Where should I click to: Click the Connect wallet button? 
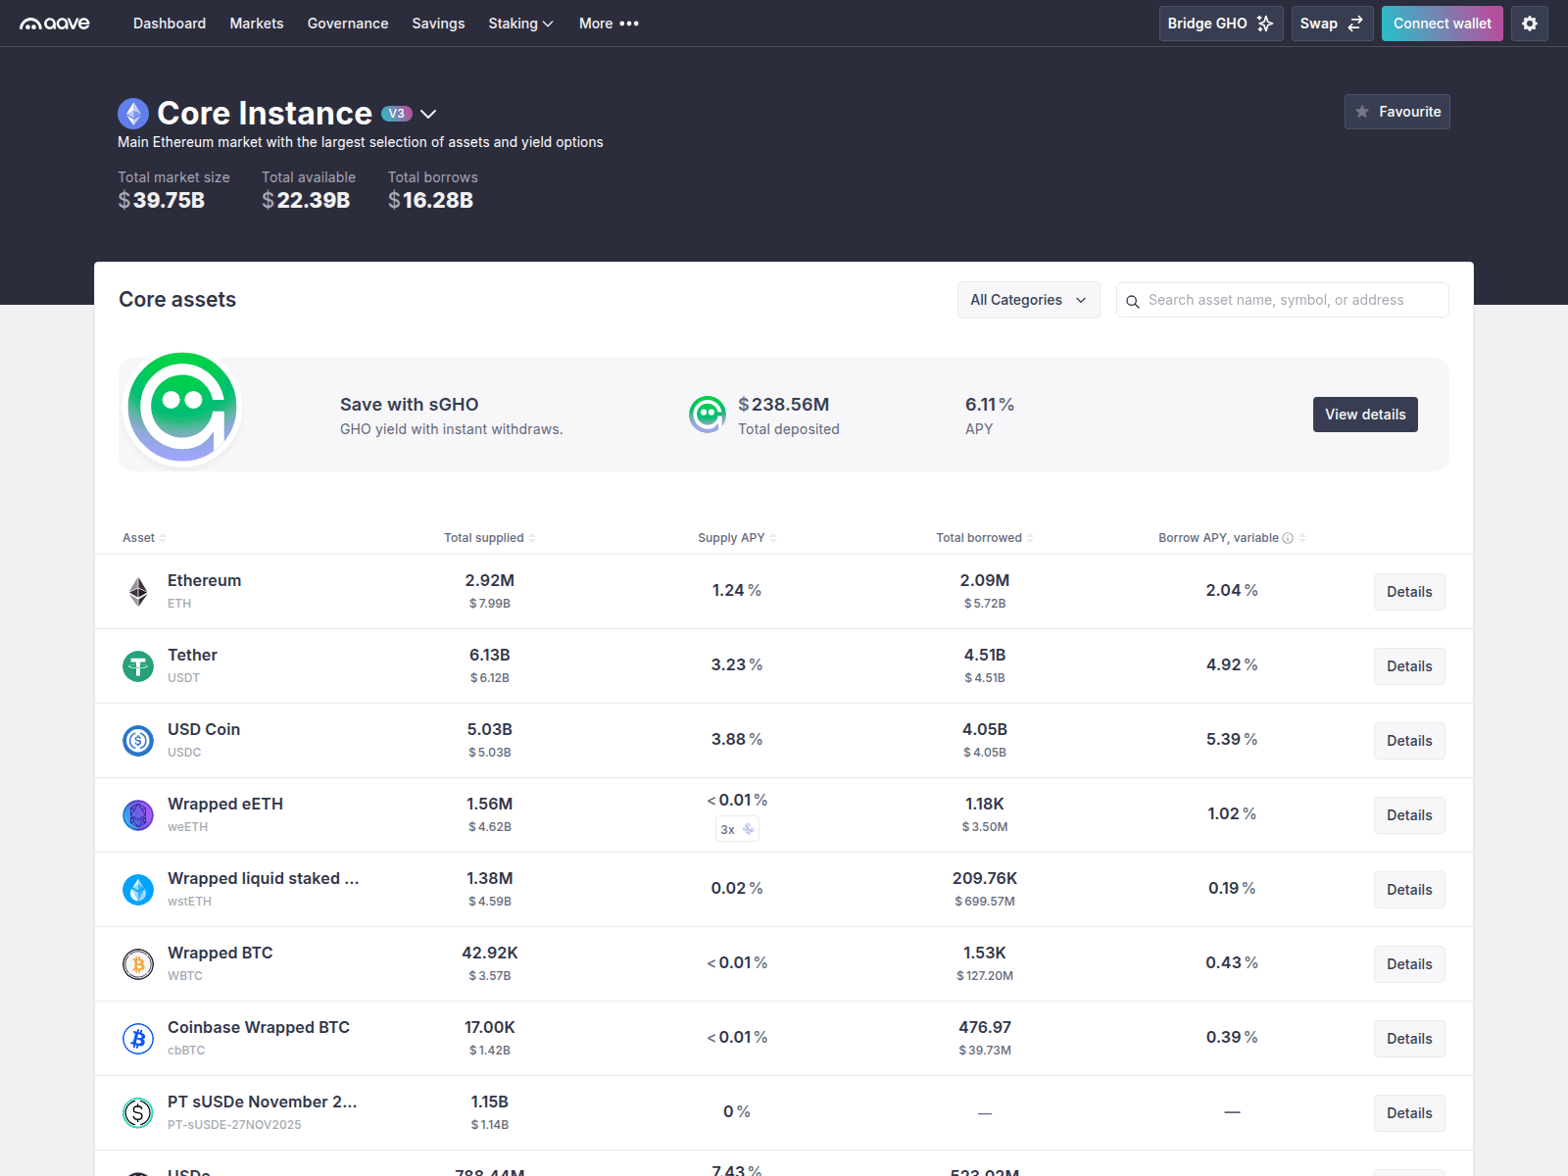[x=1442, y=23]
